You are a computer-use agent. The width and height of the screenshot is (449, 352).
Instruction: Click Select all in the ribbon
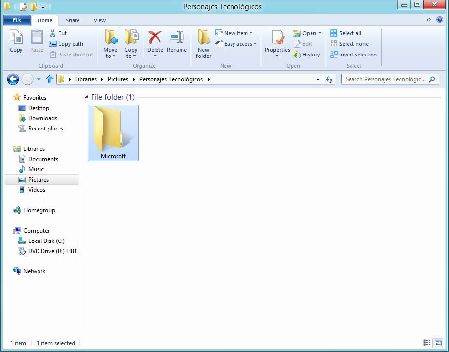(346, 33)
